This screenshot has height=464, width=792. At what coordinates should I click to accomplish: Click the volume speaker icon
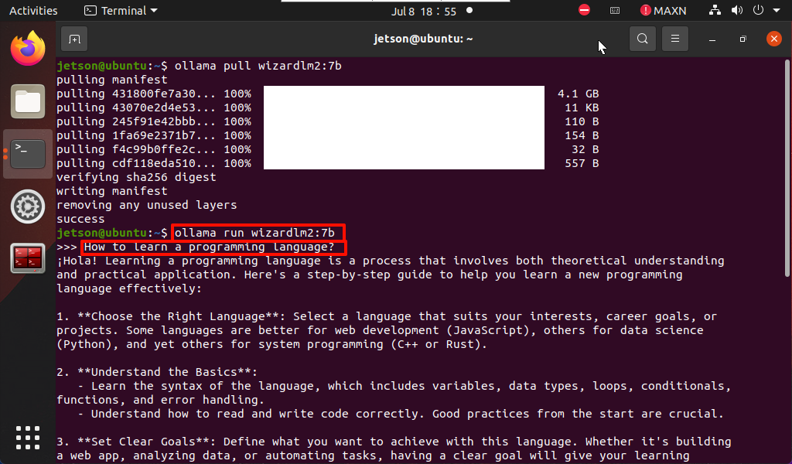tap(737, 10)
